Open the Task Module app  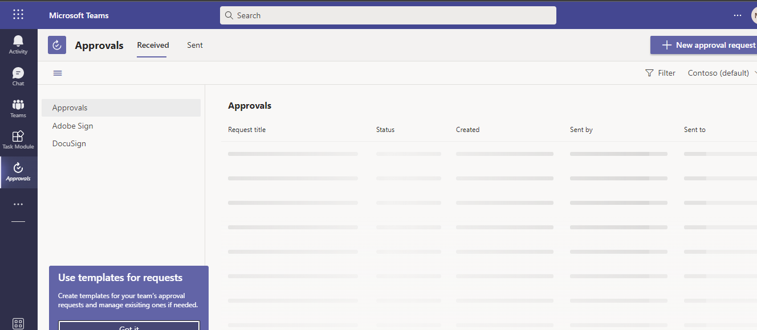18,140
